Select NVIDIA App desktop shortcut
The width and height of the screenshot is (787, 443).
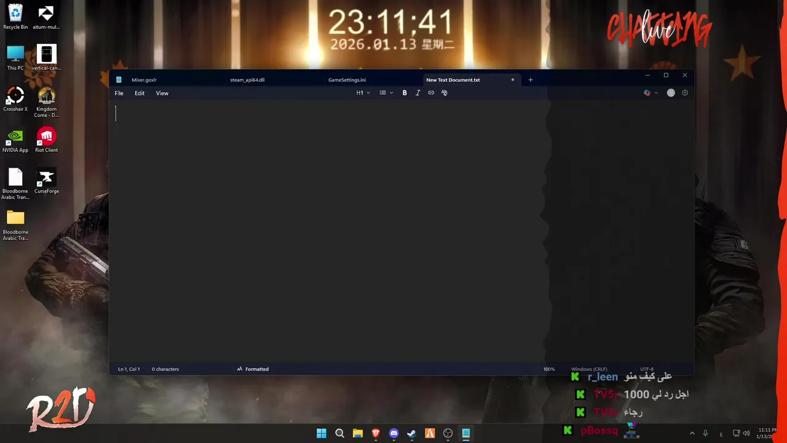coord(15,140)
